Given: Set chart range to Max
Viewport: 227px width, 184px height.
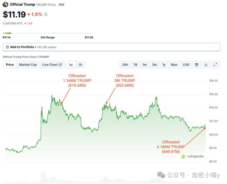Looking at the screenshot, I should point(174,65).
